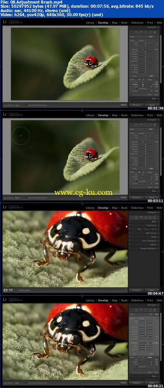Screen dimensions: 164x388
Task: Select Crop Overlay tool in 00:04:47 frame
Action: pos(131,217)
